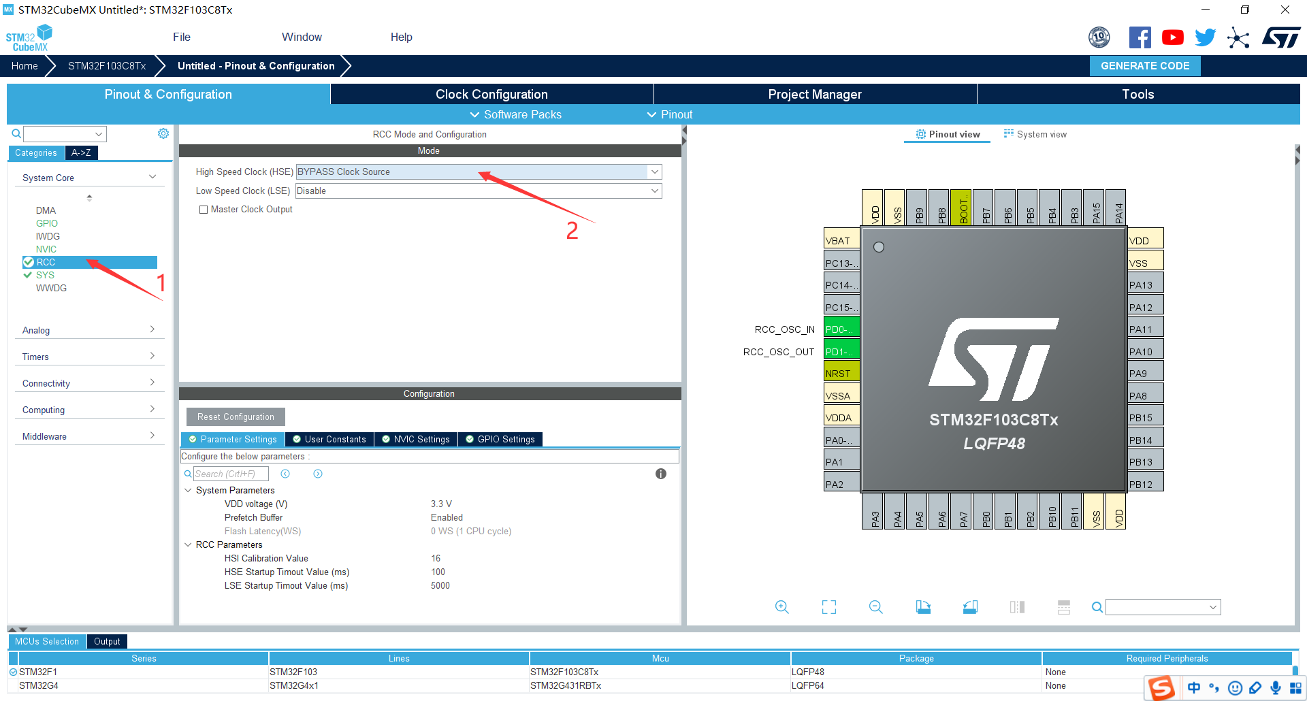Select SYS in System Core list
The image size is (1307, 701).
(x=45, y=275)
